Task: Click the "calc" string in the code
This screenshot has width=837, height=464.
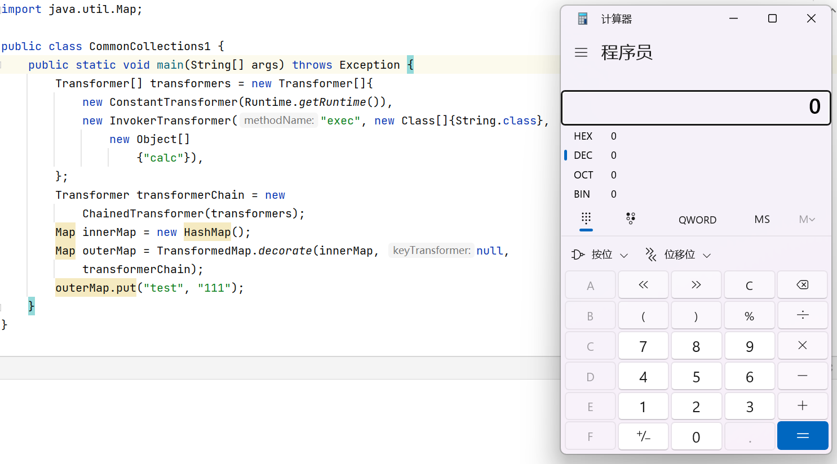Action: point(163,158)
